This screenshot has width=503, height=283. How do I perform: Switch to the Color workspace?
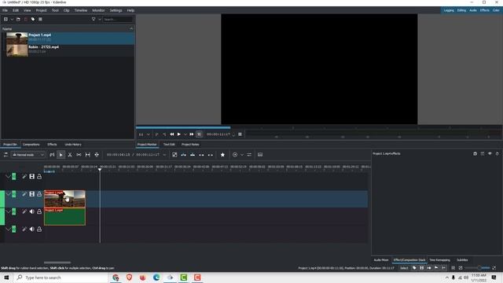click(x=496, y=10)
